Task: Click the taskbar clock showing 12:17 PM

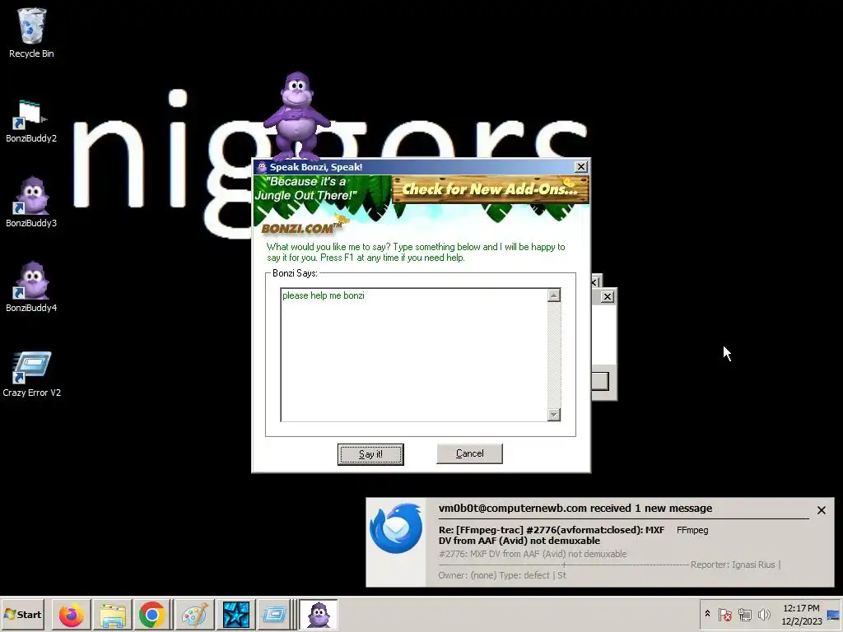Action: (x=801, y=614)
